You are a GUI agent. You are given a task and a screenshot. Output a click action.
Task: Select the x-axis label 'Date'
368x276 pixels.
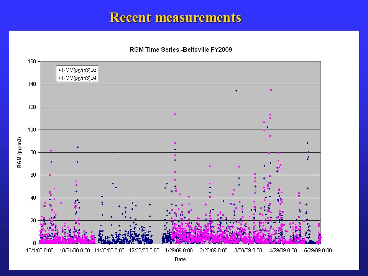pos(180,260)
